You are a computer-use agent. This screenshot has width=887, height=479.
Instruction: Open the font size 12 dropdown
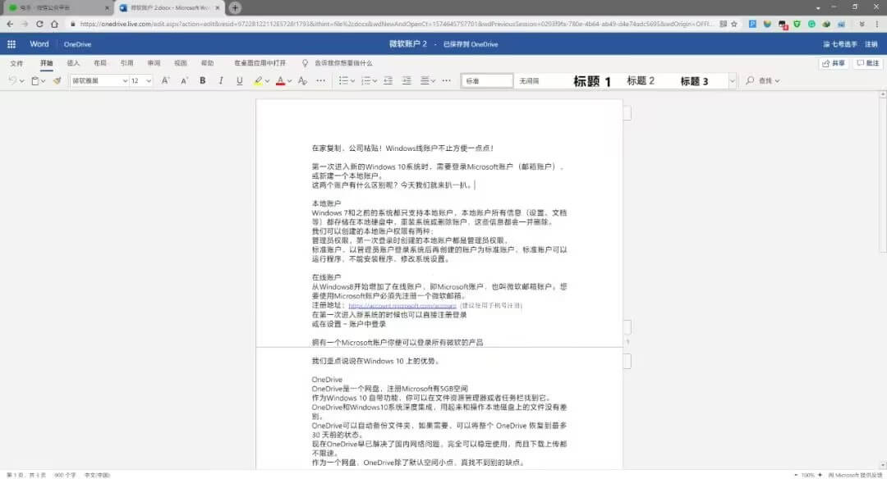click(149, 80)
